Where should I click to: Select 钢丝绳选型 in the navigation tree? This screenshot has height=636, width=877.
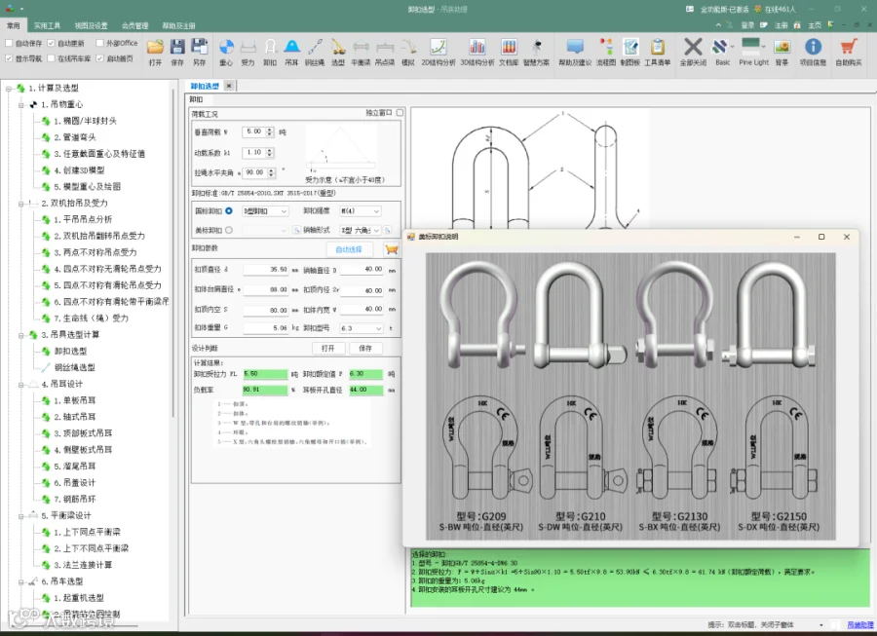pos(74,367)
